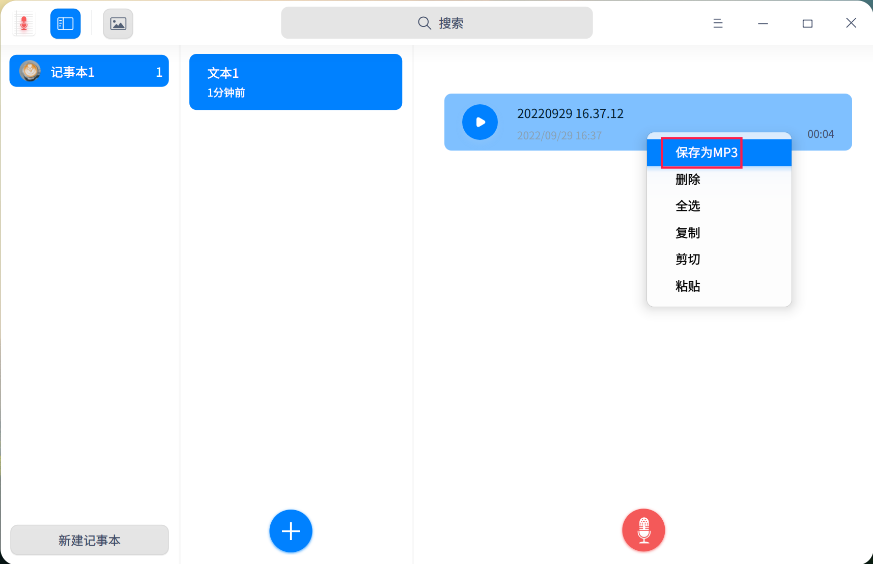This screenshot has height=564, width=873.
Task: Click the 新建记事本 button
Action: (89, 540)
